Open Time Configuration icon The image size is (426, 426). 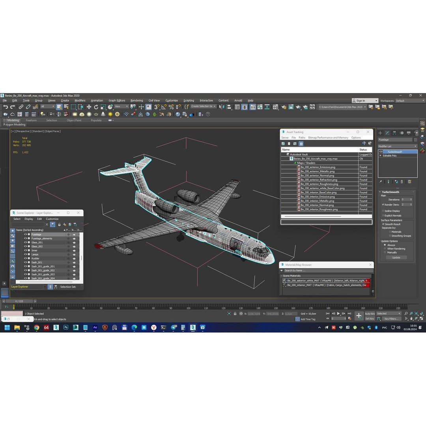(349, 319)
